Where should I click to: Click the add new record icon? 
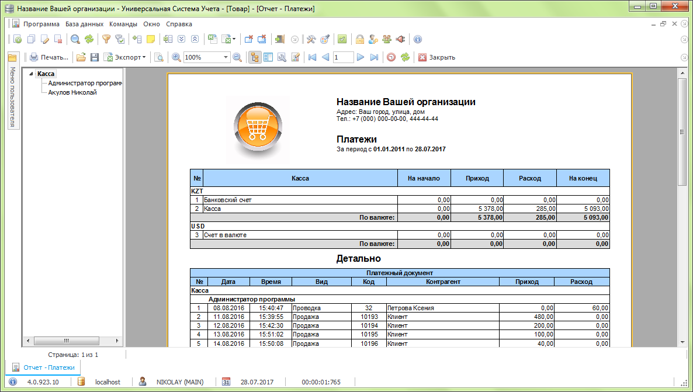(x=17, y=39)
